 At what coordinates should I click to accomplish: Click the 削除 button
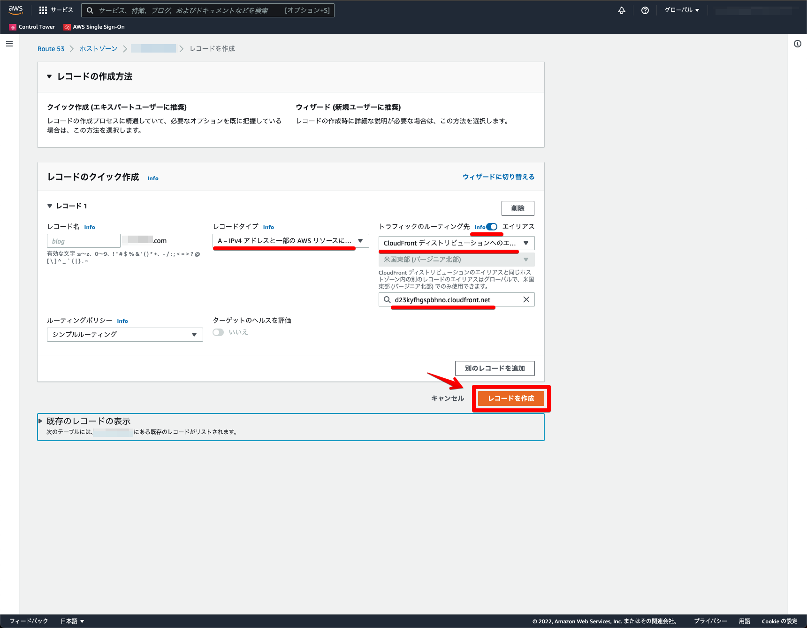[x=518, y=208]
